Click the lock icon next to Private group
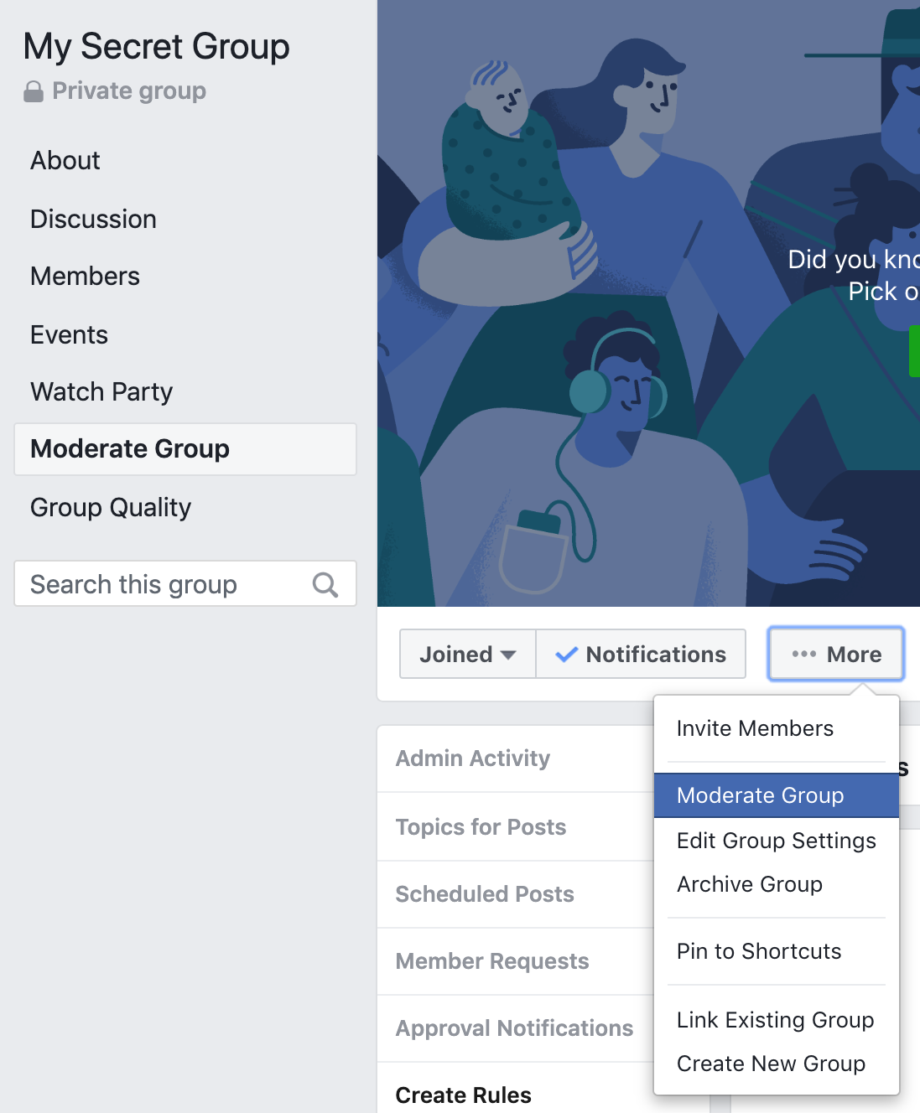 (x=34, y=91)
